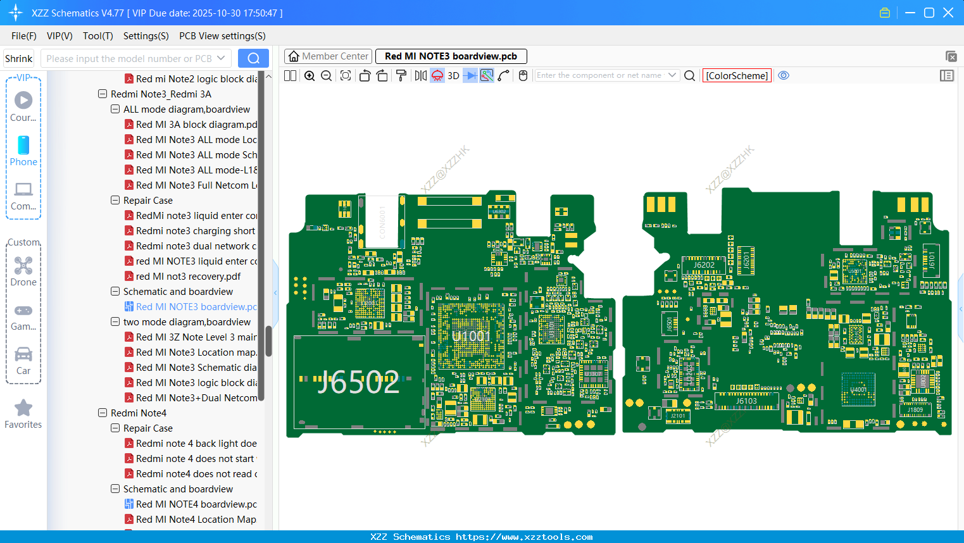The width and height of the screenshot is (964, 543).
Task: Toggle the red highlight tool icon
Action: tap(437, 75)
